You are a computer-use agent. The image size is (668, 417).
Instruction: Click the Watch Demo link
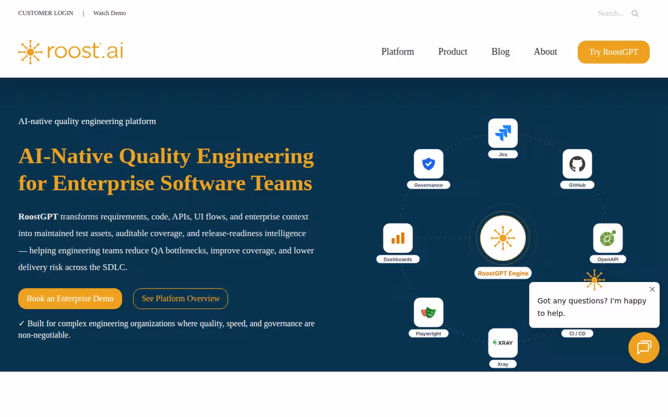coord(110,13)
